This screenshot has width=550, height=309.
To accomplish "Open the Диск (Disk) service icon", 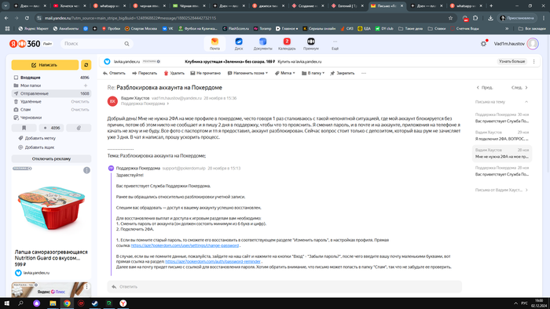I will 239,44.
